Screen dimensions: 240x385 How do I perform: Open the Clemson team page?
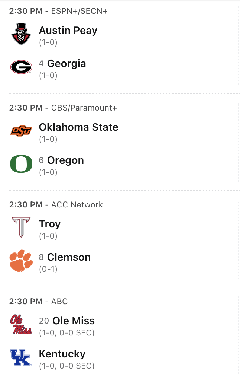tap(69, 257)
